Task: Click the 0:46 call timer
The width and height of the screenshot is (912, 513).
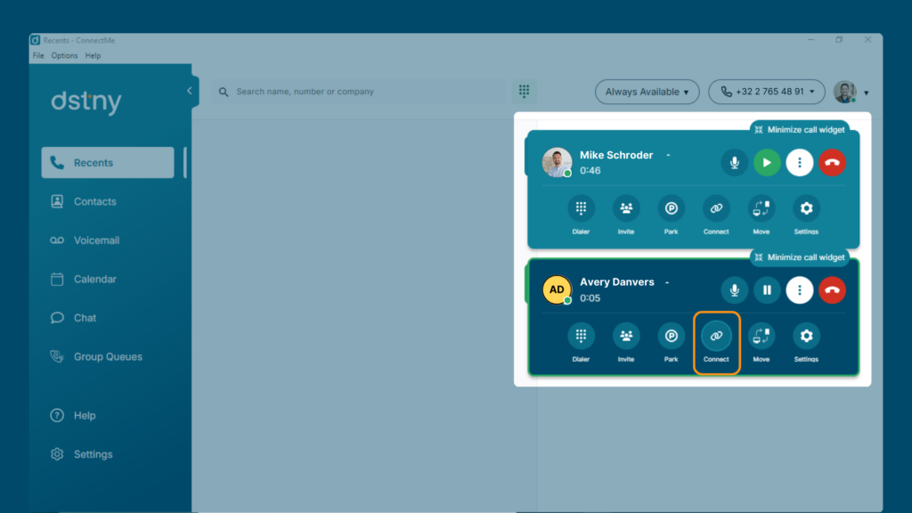Action: coord(590,171)
